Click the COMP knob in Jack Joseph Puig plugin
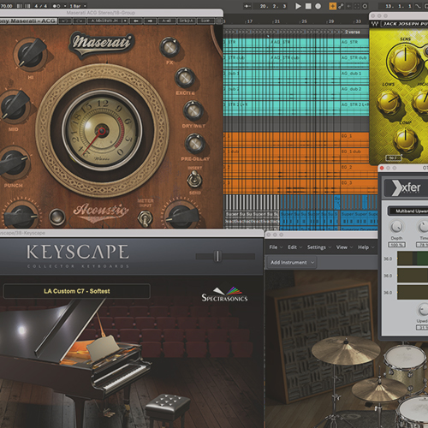 coord(406,140)
